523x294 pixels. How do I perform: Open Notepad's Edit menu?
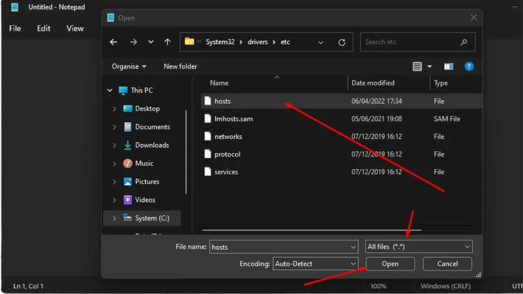(x=44, y=28)
